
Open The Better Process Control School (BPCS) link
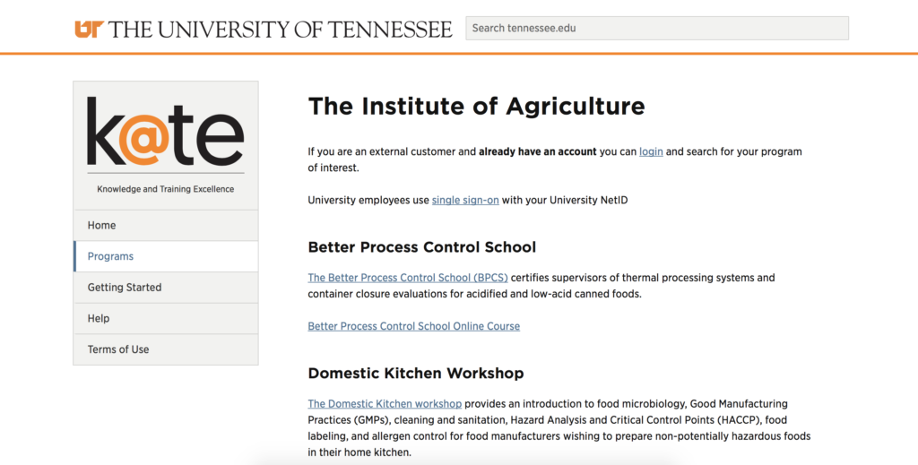coord(408,277)
